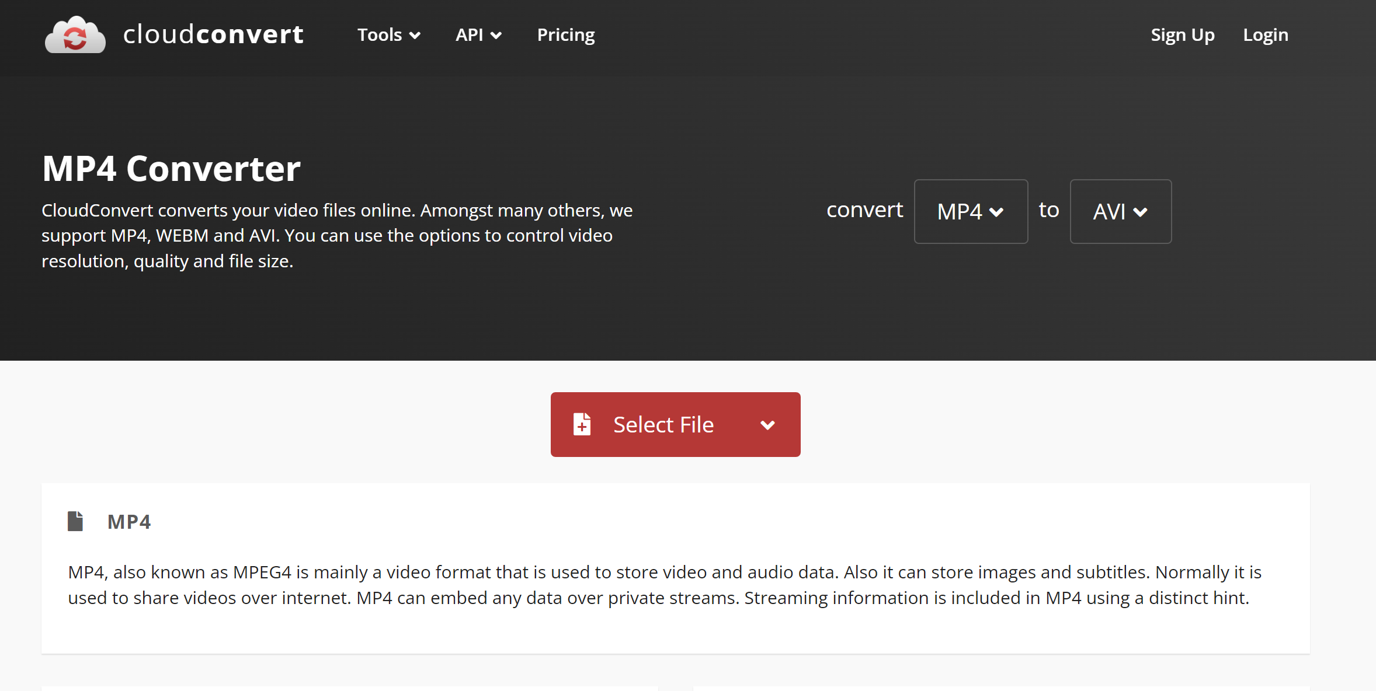This screenshot has width=1376, height=691.
Task: Click the file icon inside the Select File button
Action: [x=582, y=424]
